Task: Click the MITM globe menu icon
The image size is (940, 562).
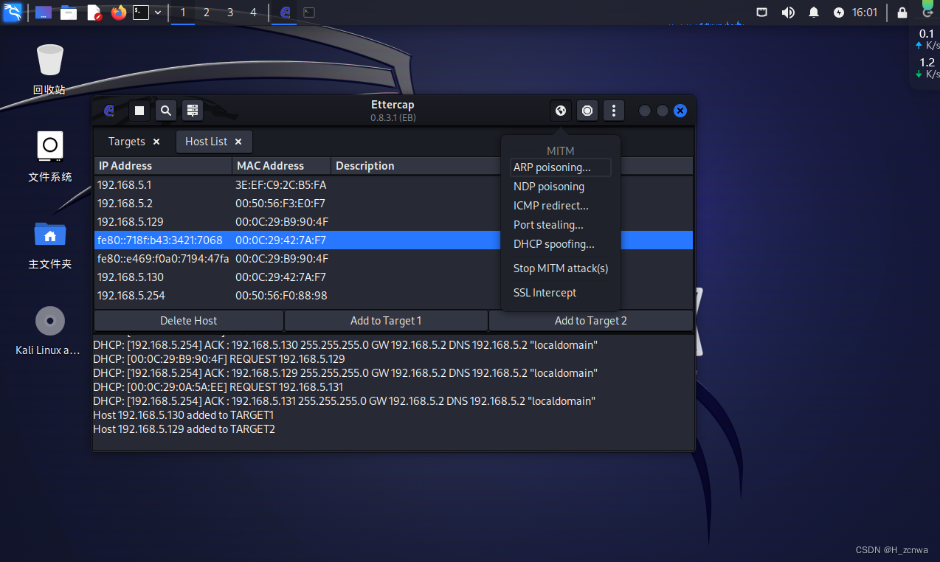Action: (561, 111)
